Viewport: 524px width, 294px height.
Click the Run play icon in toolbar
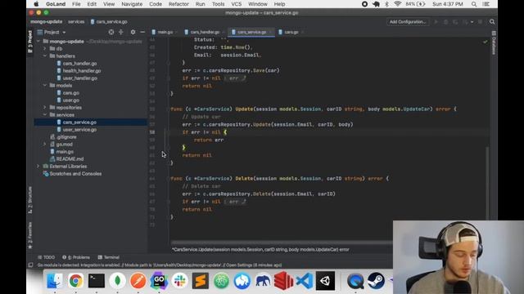[x=436, y=22]
